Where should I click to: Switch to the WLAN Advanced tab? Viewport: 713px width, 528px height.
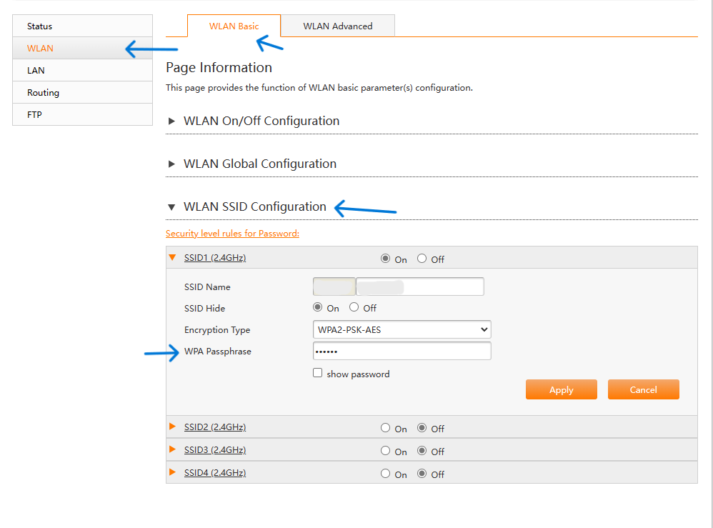coord(337,26)
